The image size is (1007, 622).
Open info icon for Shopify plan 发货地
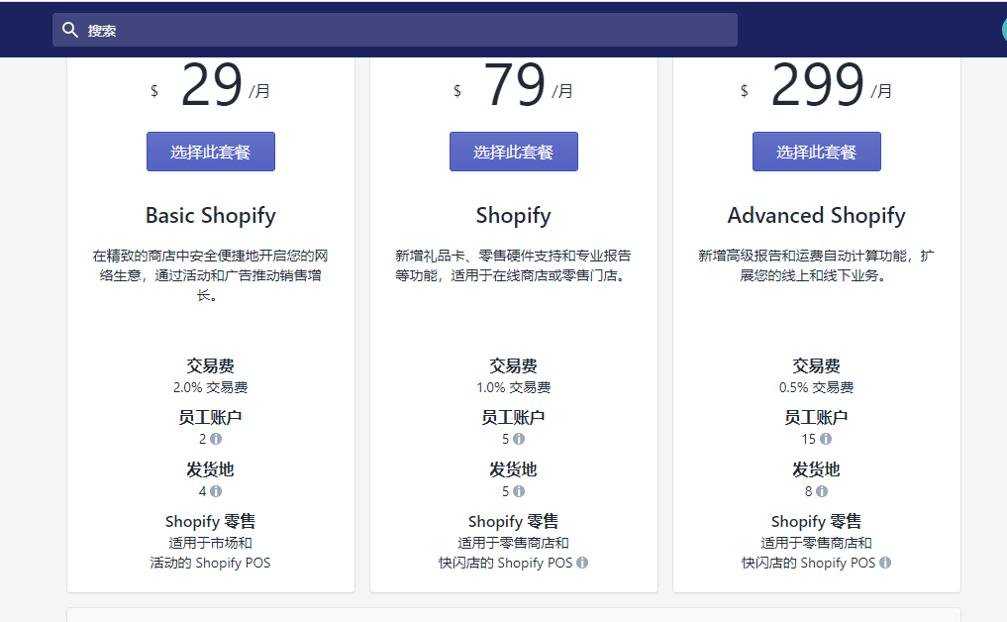point(519,491)
